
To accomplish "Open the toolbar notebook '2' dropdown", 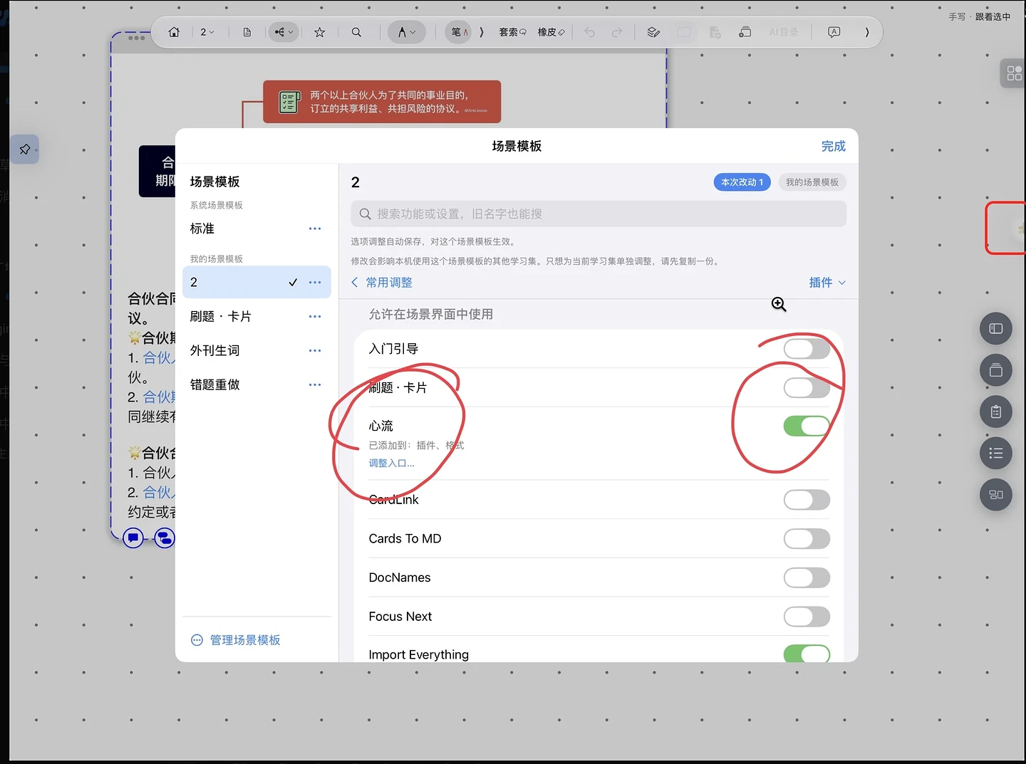I will 207,32.
